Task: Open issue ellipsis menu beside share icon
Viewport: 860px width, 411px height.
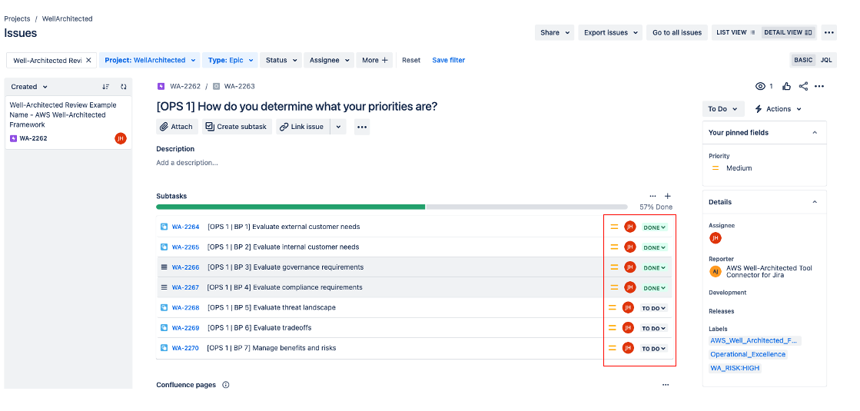Action: 819,86
